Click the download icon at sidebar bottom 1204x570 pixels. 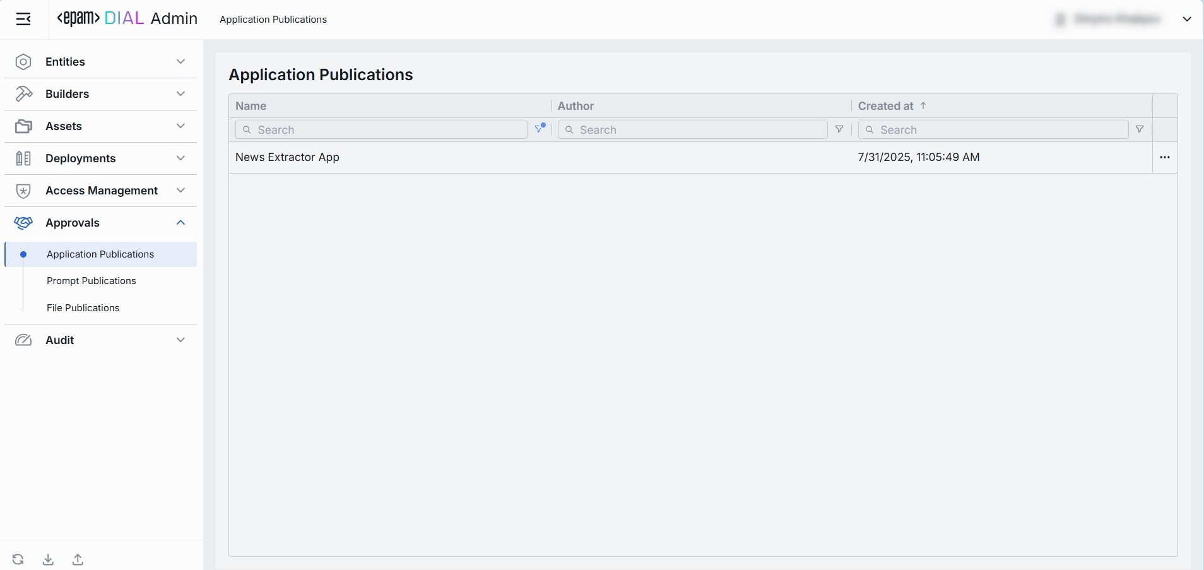[48, 559]
